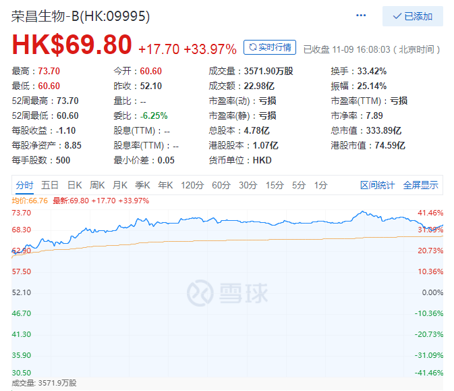Click the 52周最高 value 73.70
454x391 pixels.
click(x=67, y=101)
